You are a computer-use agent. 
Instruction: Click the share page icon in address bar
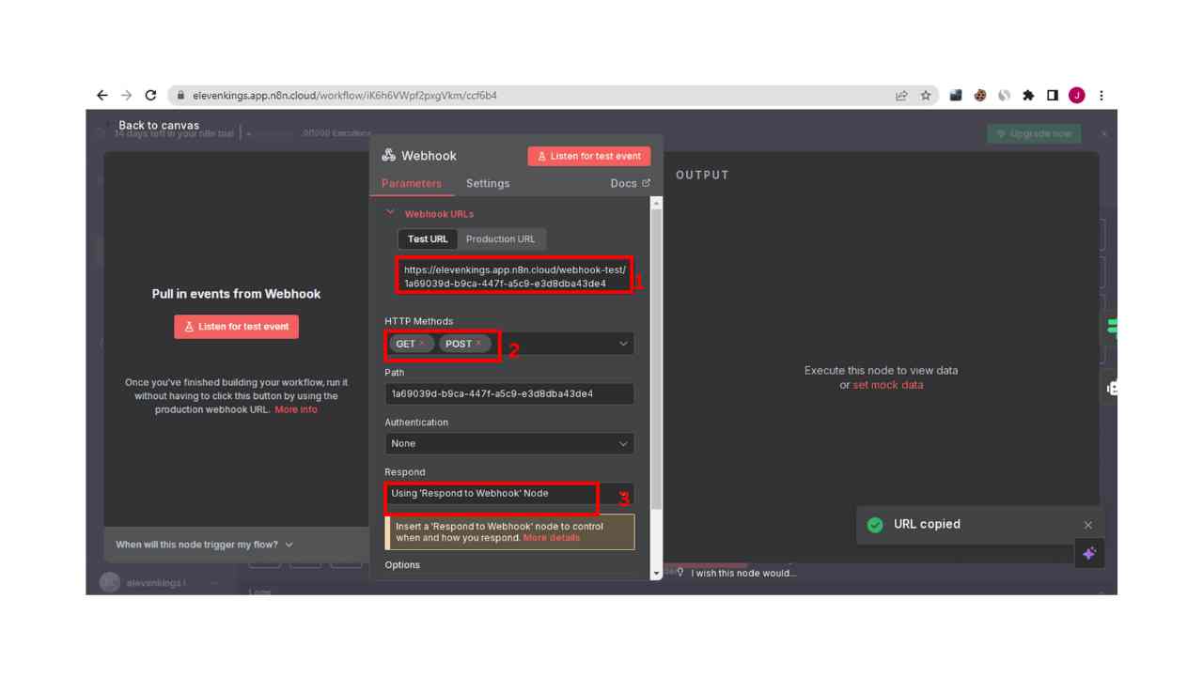[901, 95]
